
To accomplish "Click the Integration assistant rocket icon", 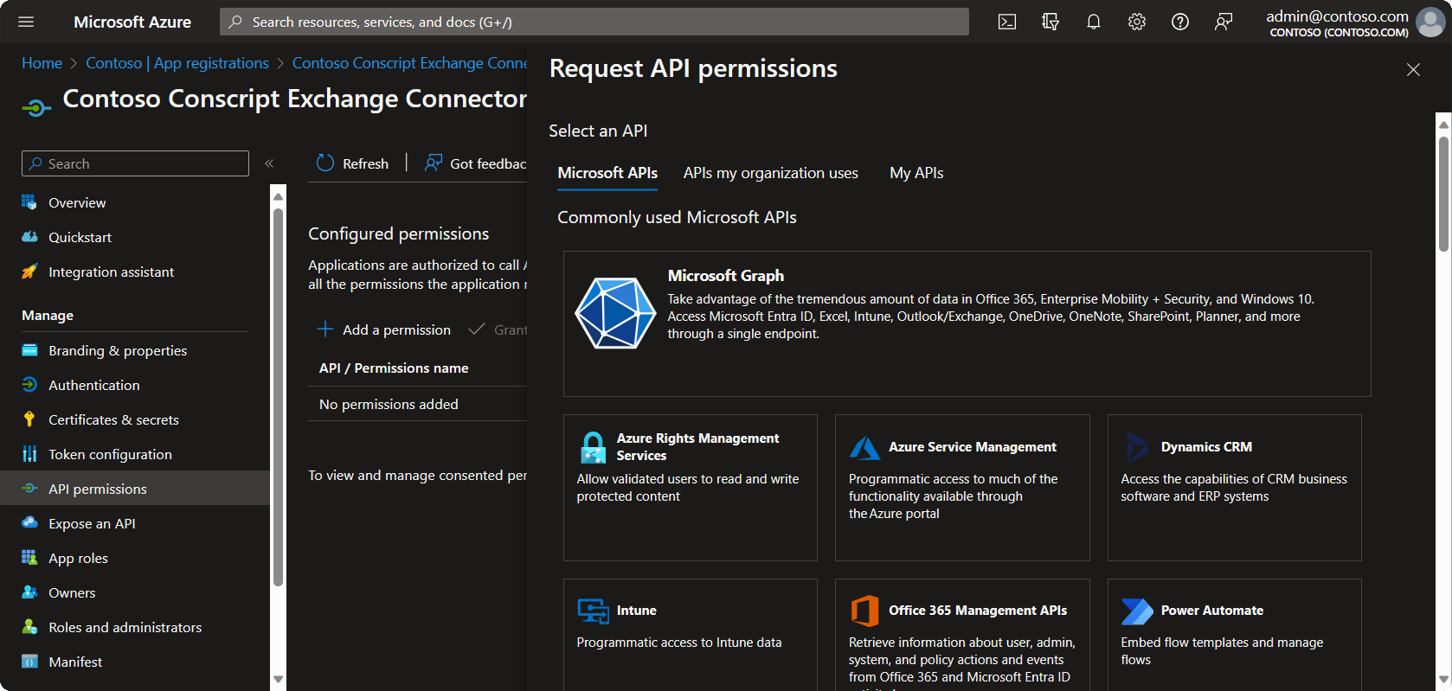I will click(x=29, y=272).
